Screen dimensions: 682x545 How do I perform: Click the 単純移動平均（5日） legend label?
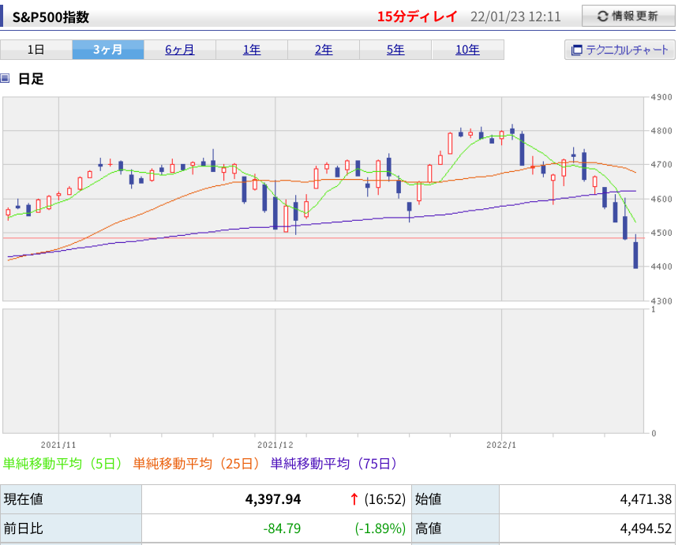(63, 464)
